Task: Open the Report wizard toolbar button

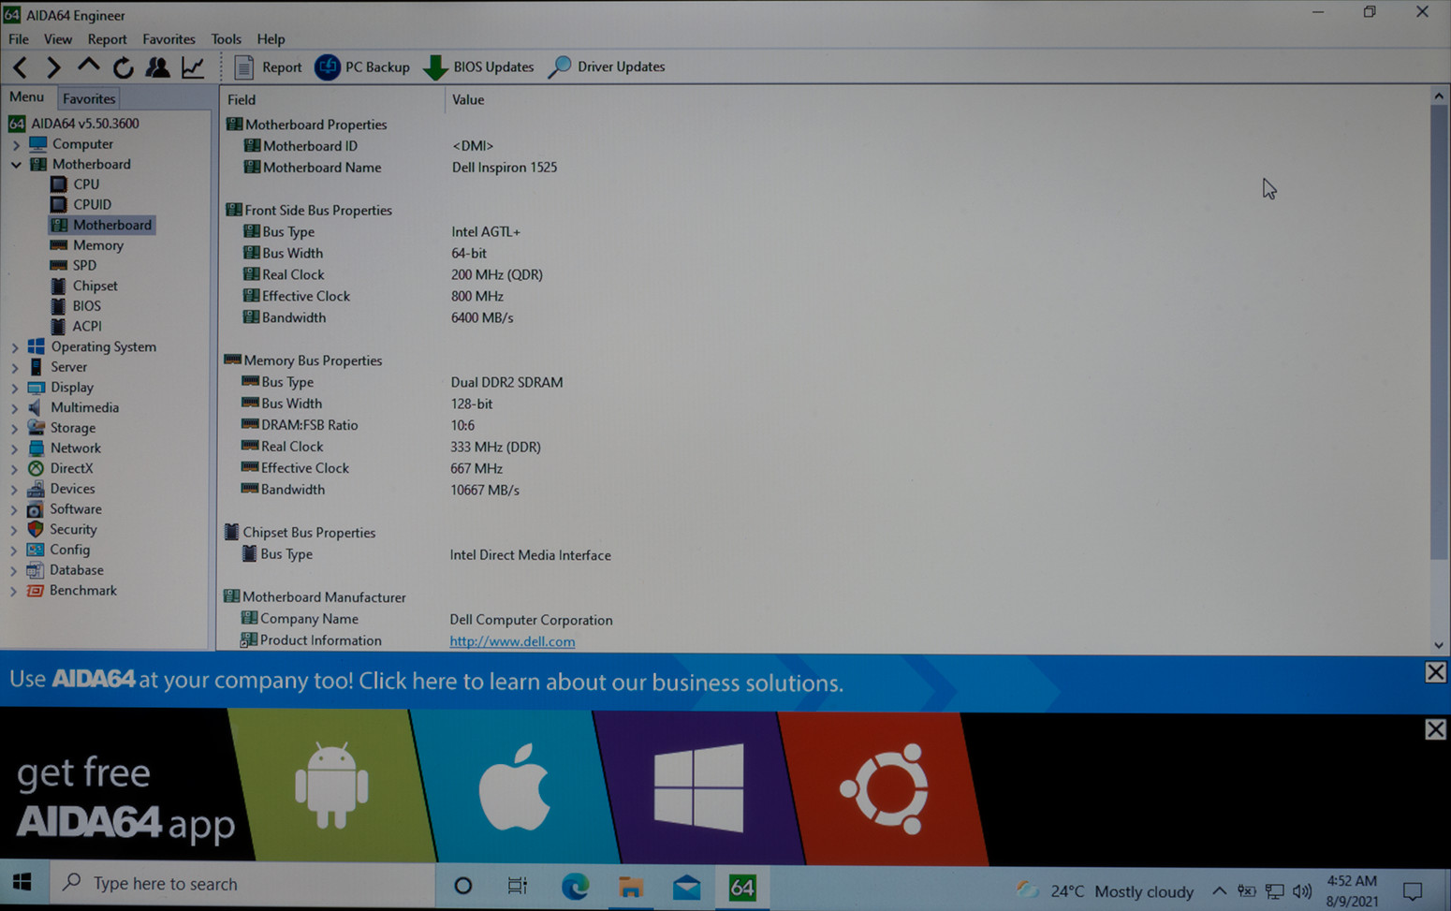Action: (269, 67)
